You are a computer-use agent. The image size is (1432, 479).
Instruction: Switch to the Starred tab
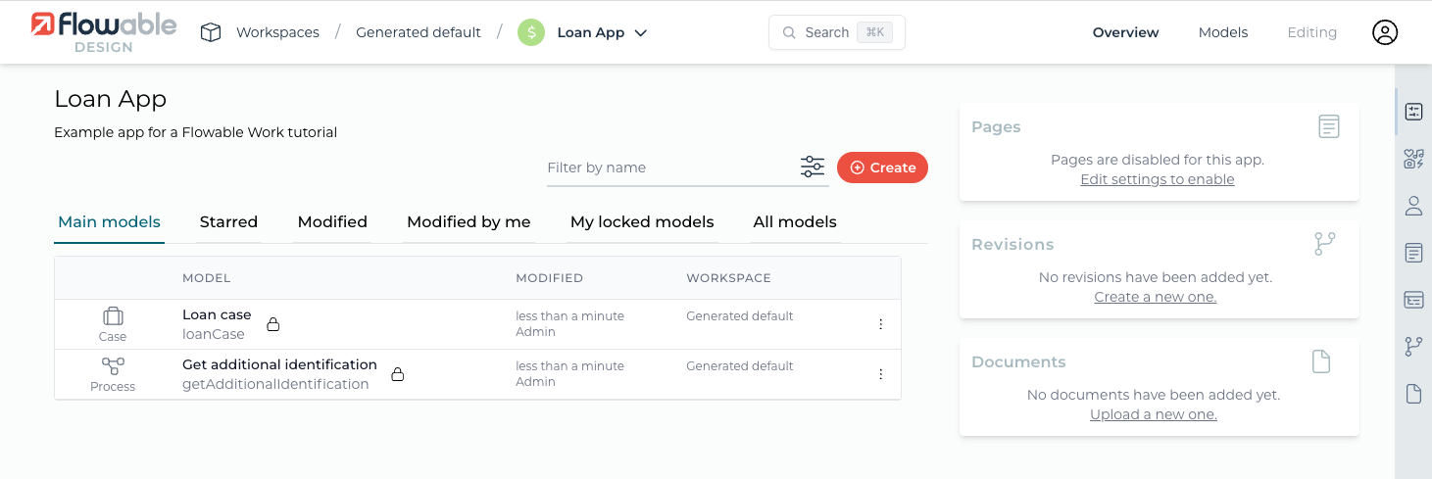228,222
